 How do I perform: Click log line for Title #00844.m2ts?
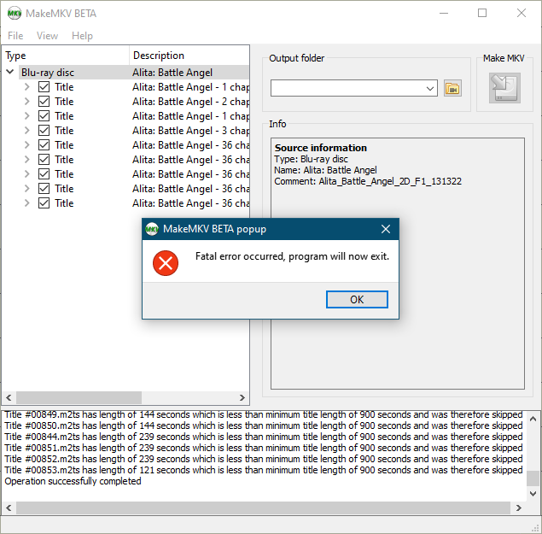pyautogui.click(x=264, y=437)
